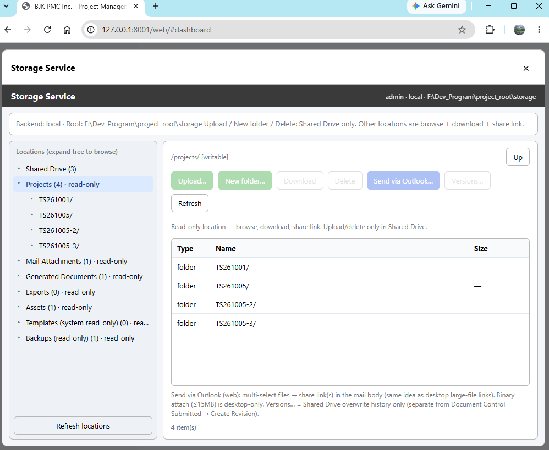This screenshot has height=450, width=549.
Task: Select the TS261005/ folder row in table
Action: (x=350, y=286)
